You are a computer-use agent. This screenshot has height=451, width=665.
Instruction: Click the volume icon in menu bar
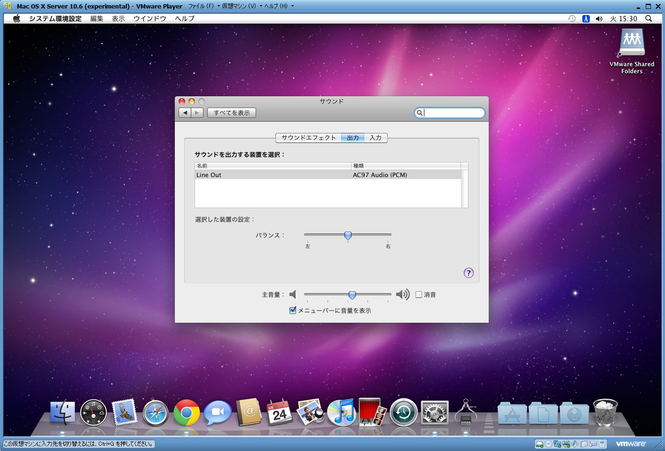coord(599,19)
